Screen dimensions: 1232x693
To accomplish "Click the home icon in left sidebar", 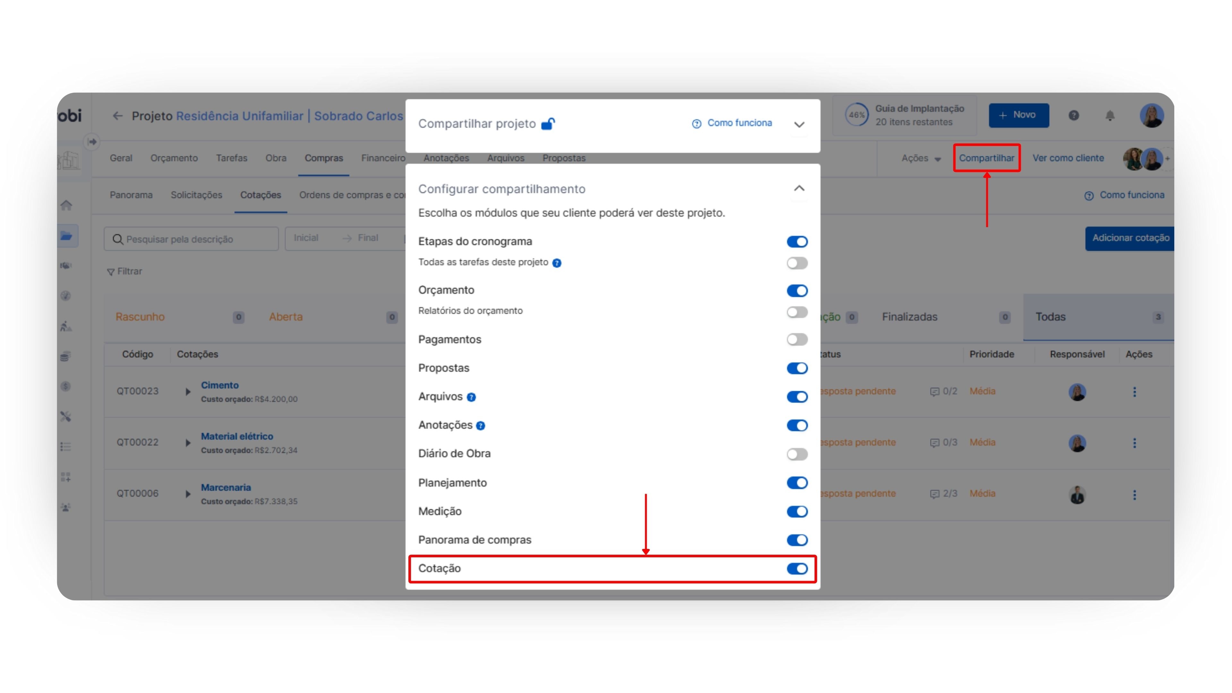I will [x=66, y=205].
